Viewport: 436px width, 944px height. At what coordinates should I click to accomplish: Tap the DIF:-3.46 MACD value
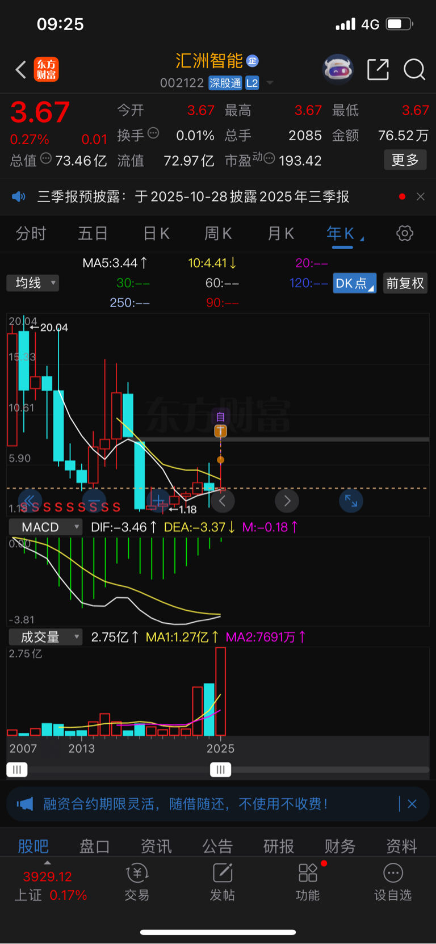click(x=123, y=527)
